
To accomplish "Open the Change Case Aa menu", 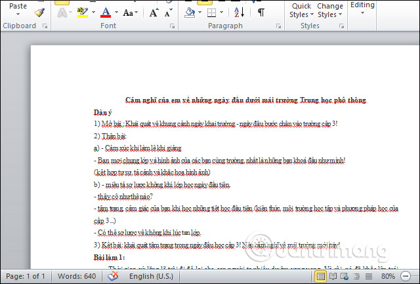I will pyautogui.click(x=130, y=12).
